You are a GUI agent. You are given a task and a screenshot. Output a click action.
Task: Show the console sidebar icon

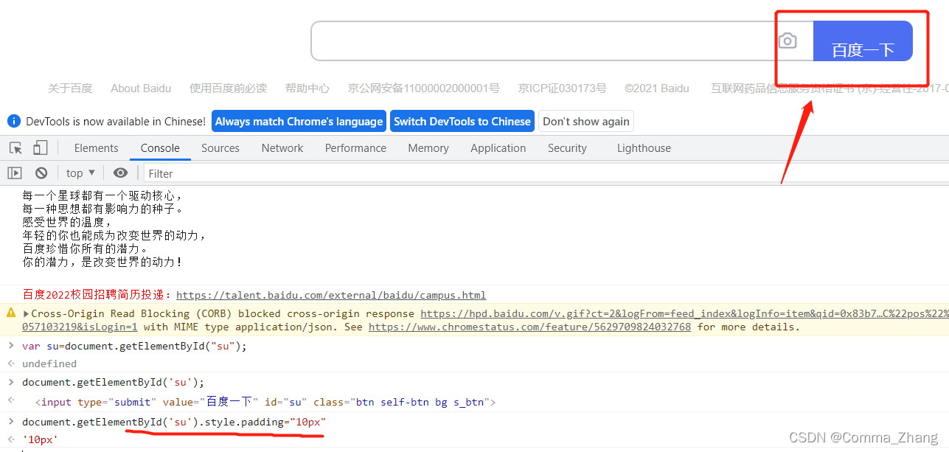[15, 173]
